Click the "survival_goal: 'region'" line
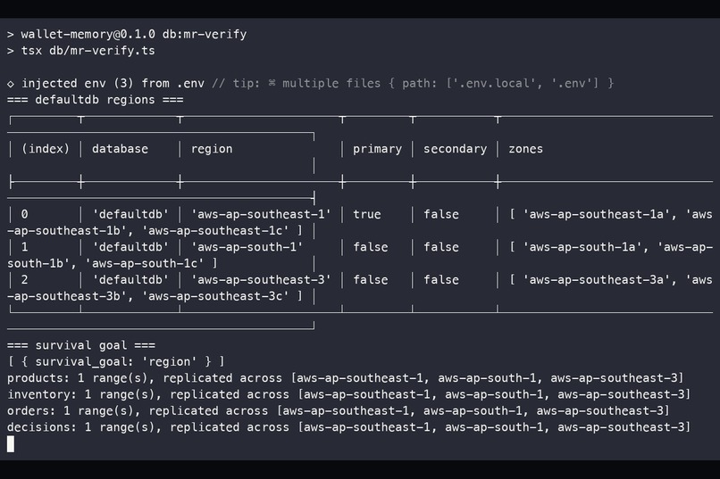This screenshot has height=479, width=720. (116, 362)
